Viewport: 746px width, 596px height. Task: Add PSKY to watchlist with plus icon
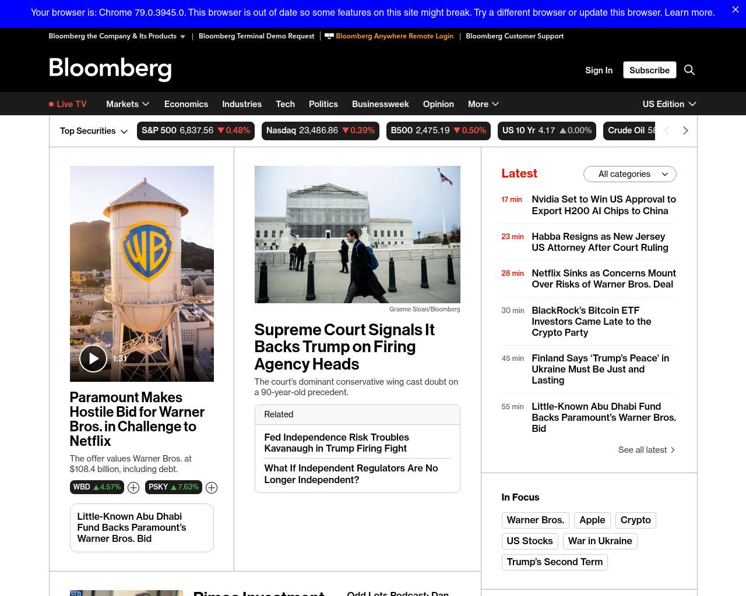coord(212,488)
